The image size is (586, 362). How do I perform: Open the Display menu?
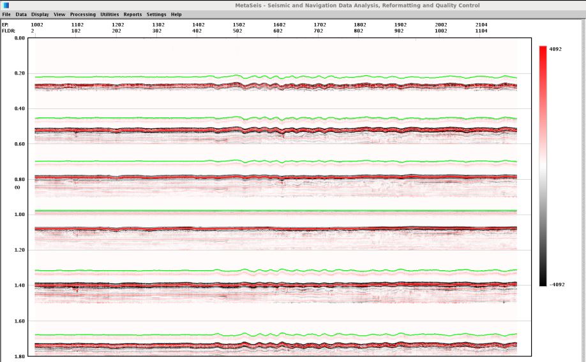coord(40,14)
